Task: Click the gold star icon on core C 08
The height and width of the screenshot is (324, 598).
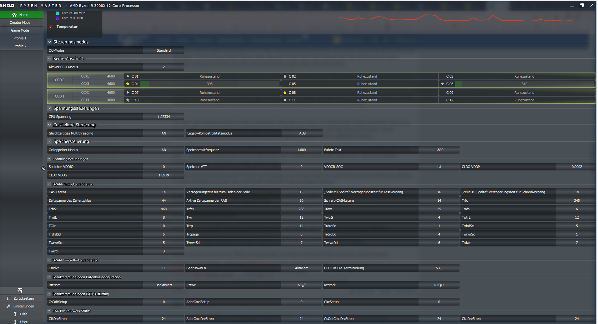Action: coord(285,93)
